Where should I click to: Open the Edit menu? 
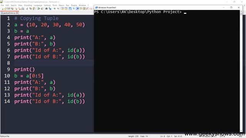click(x=7, y=5)
